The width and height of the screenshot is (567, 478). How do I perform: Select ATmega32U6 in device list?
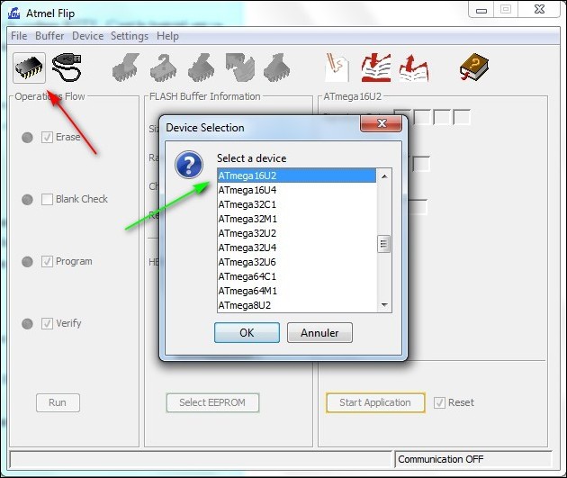[x=296, y=262]
